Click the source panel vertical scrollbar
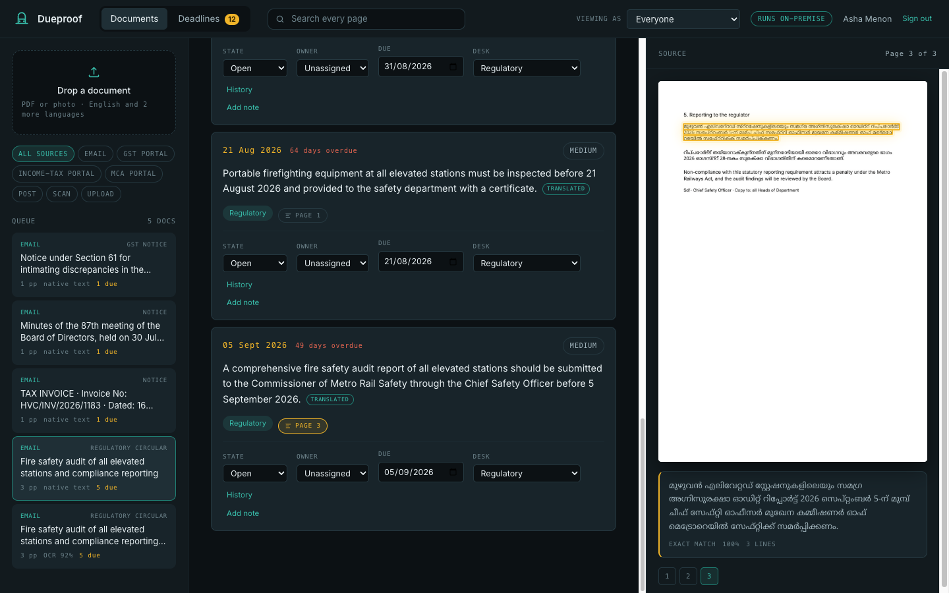This screenshot has height=593, width=949. (944, 329)
